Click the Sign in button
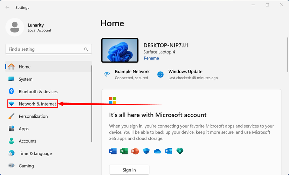The image size is (289, 175). 129,170
